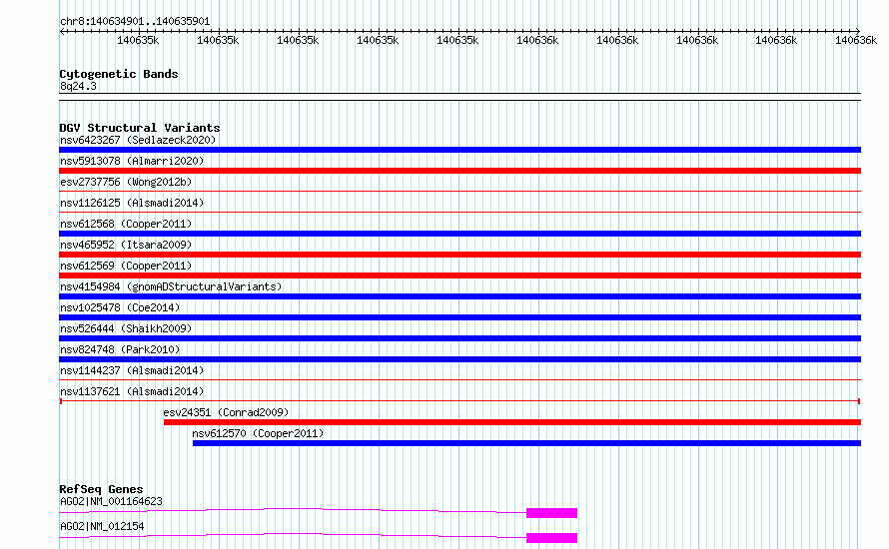Viewport: 889px width, 549px height.
Task: Click the intron line of AGO2|NM_012154
Action: (x=293, y=534)
